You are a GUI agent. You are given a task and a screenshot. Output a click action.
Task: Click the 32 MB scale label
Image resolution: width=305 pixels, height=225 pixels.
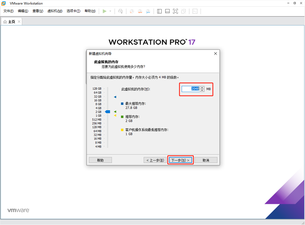click(97, 135)
